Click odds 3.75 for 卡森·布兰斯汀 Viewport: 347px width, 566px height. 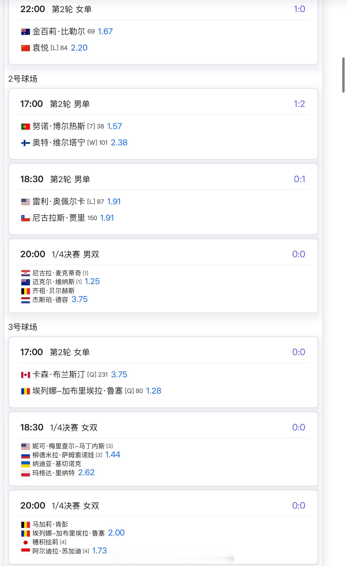[x=119, y=375]
